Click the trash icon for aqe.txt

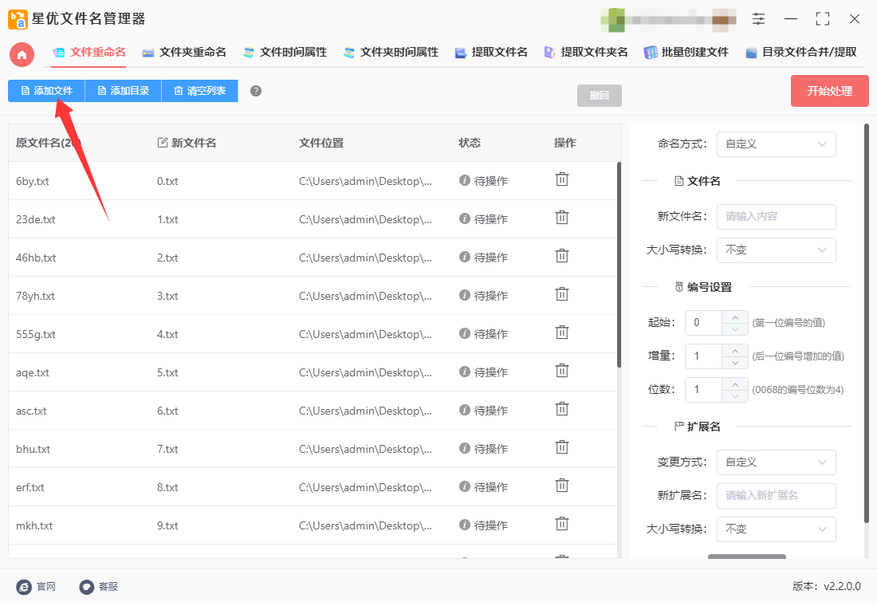561,371
